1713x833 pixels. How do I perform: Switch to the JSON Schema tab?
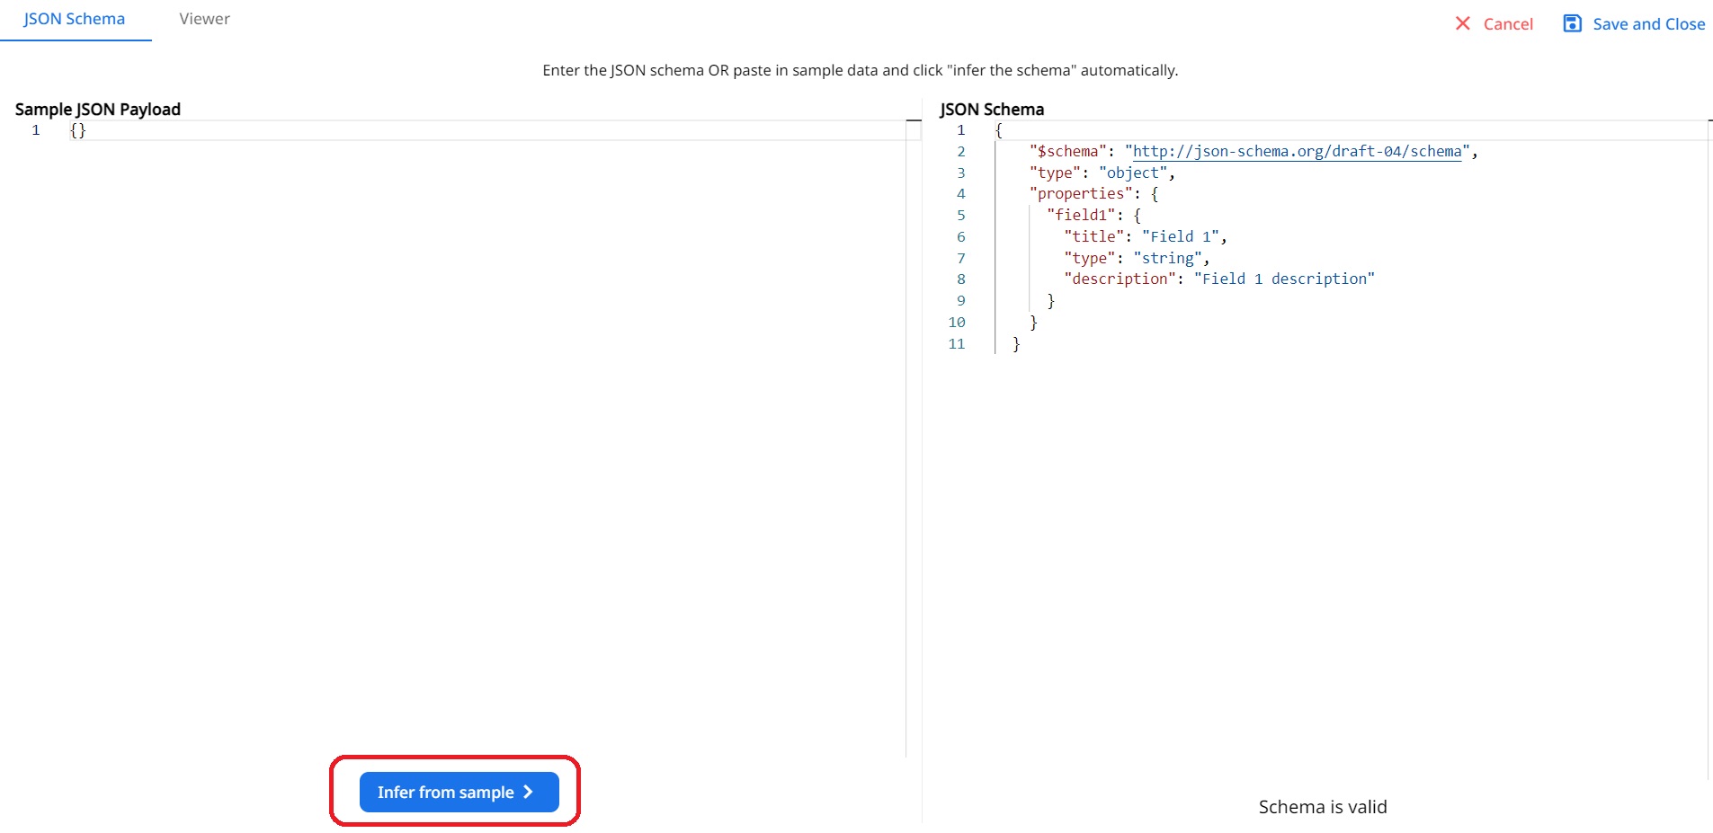75,19
